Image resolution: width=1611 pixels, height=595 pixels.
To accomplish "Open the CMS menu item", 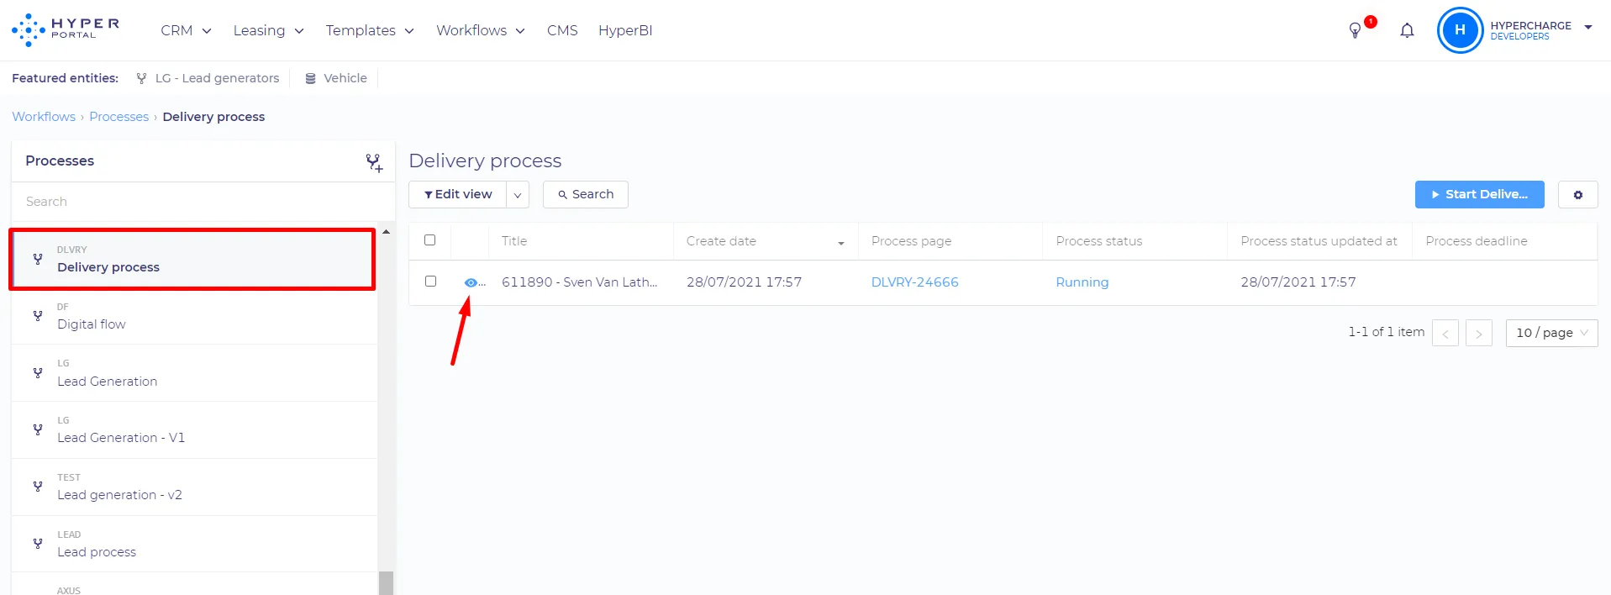I will (562, 30).
